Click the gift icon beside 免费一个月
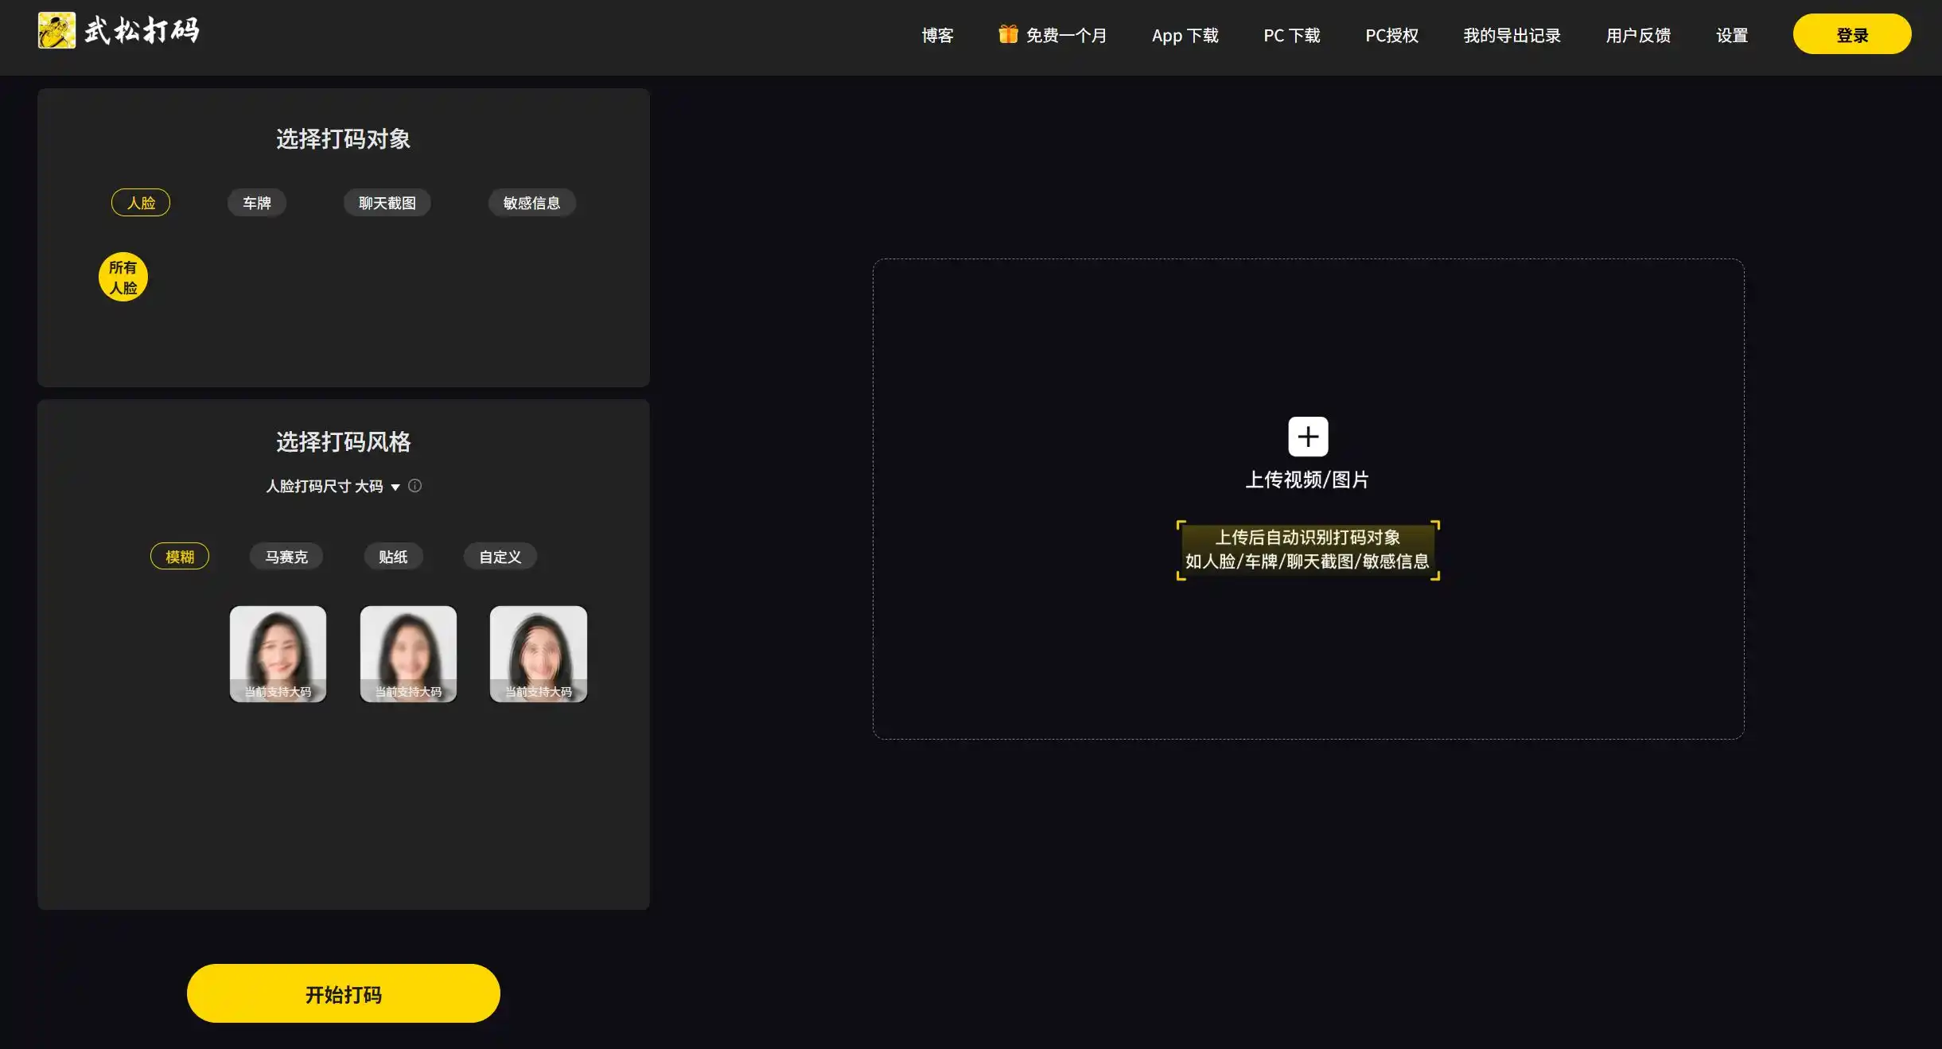The image size is (1942, 1049). point(1008,34)
